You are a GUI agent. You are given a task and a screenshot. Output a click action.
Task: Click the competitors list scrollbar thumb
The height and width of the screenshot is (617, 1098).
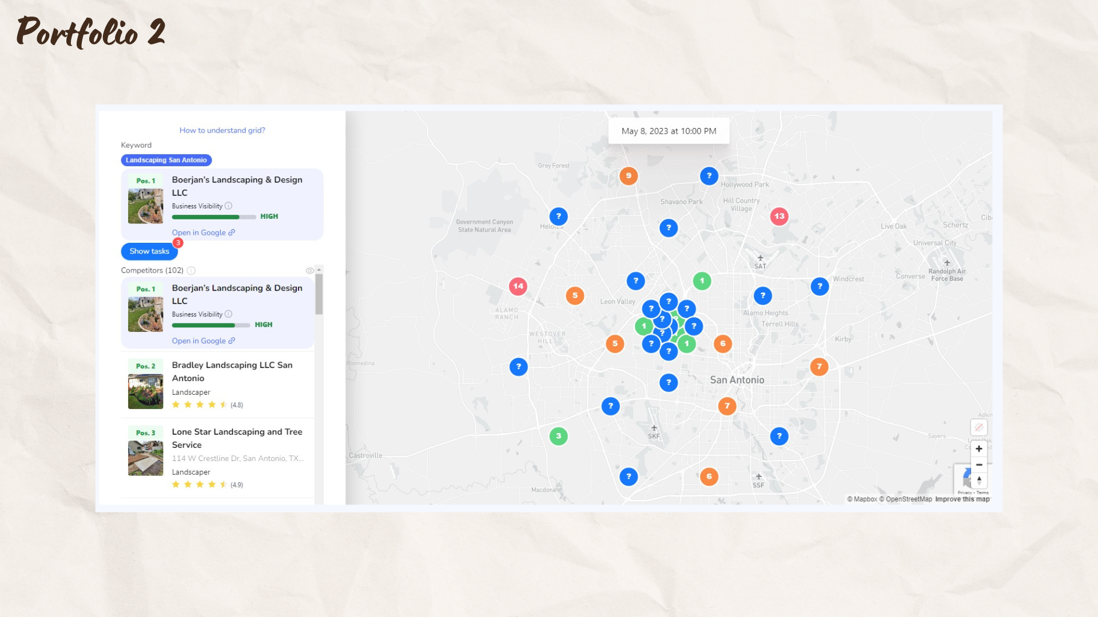click(x=319, y=294)
